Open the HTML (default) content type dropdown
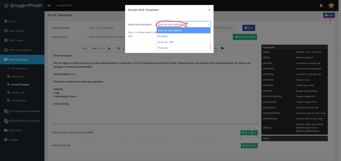Image resolution: width=341 pixels, height=161 pixels. [x=224, y=28]
